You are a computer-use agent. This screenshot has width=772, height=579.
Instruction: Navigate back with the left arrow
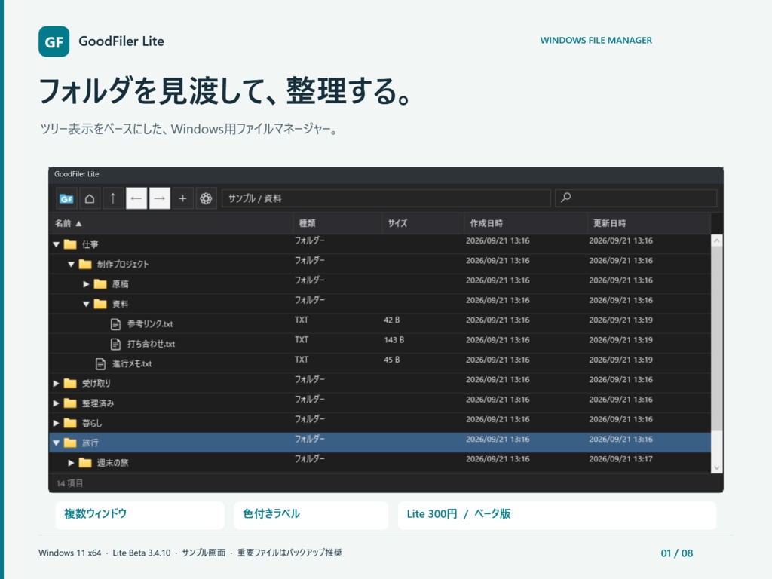click(136, 198)
